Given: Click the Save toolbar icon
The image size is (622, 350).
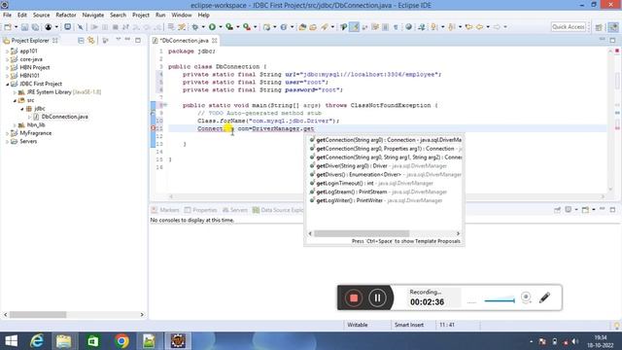Looking at the screenshot, I should [24, 27].
